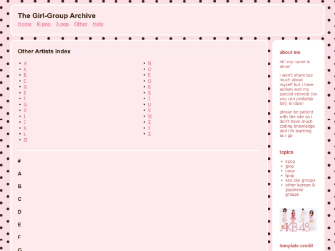Jump to letter S in index
335x251 pixels.
click(x=150, y=92)
